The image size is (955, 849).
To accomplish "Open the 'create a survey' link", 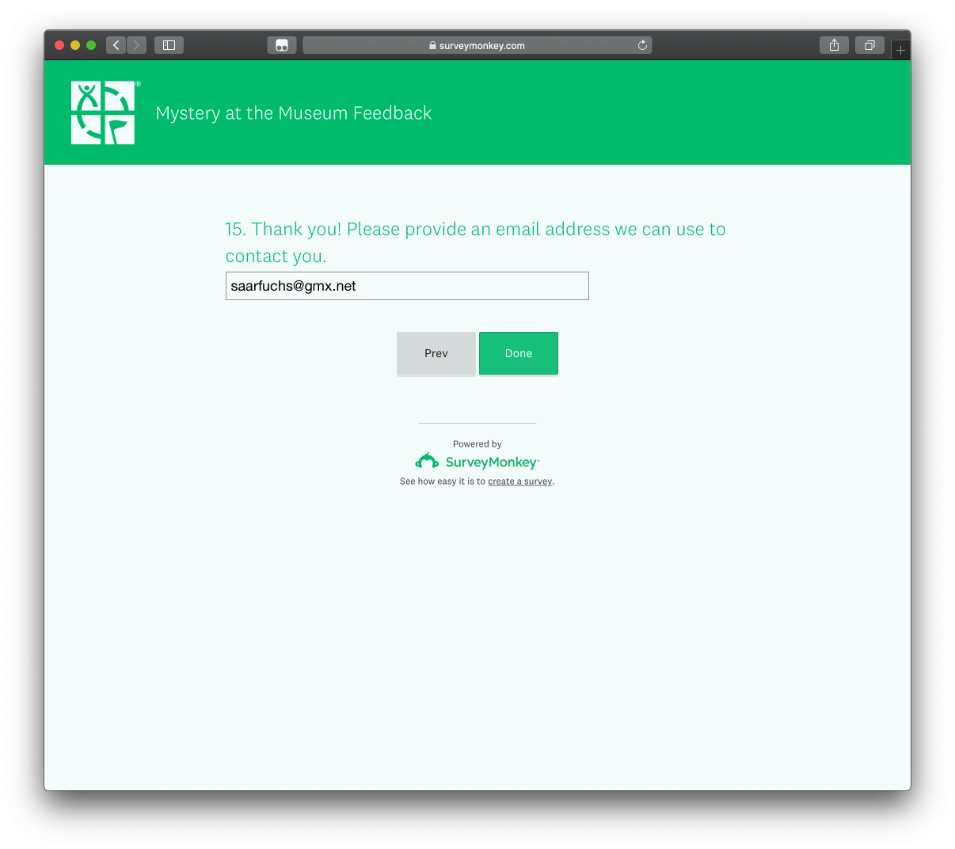I will pyautogui.click(x=520, y=482).
